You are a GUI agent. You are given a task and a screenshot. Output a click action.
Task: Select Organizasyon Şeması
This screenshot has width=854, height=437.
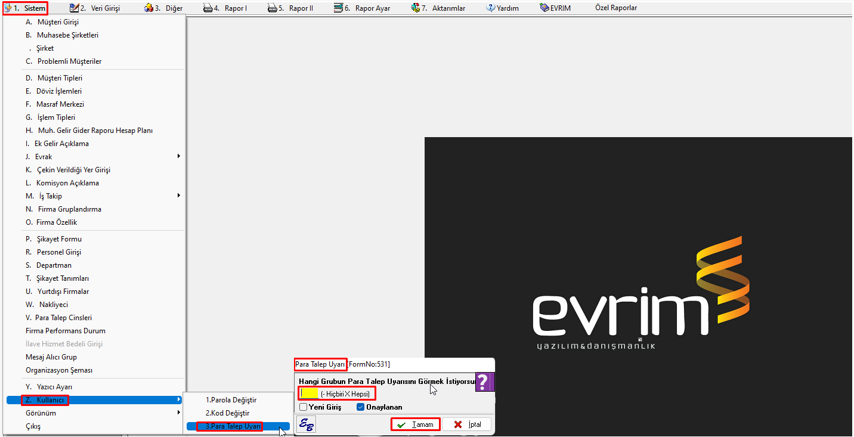pyautogui.click(x=95, y=370)
